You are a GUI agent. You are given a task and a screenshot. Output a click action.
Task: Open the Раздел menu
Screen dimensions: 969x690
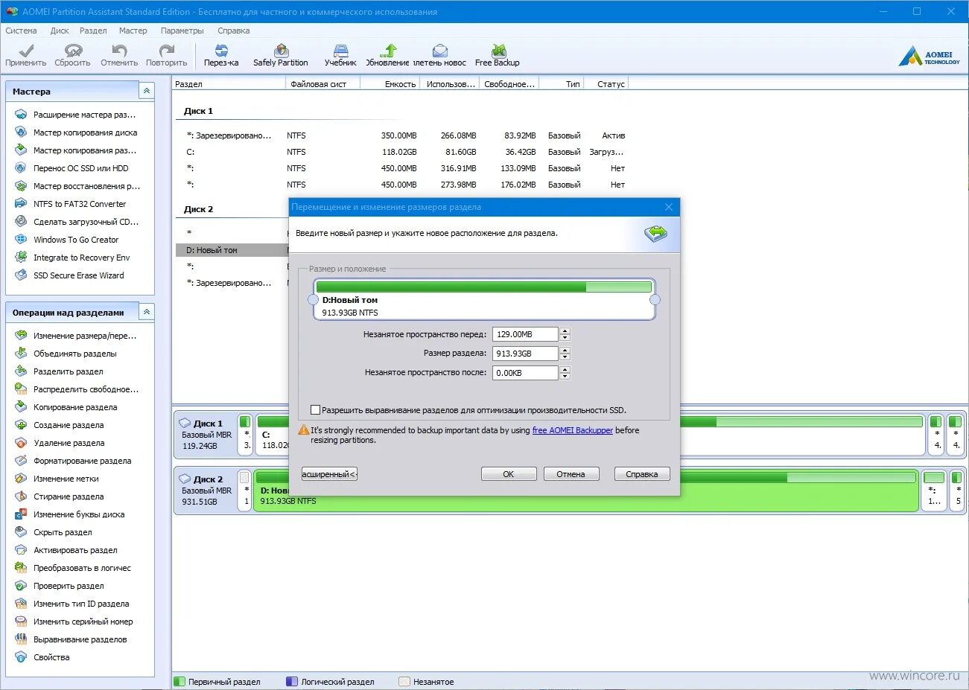pyautogui.click(x=93, y=31)
